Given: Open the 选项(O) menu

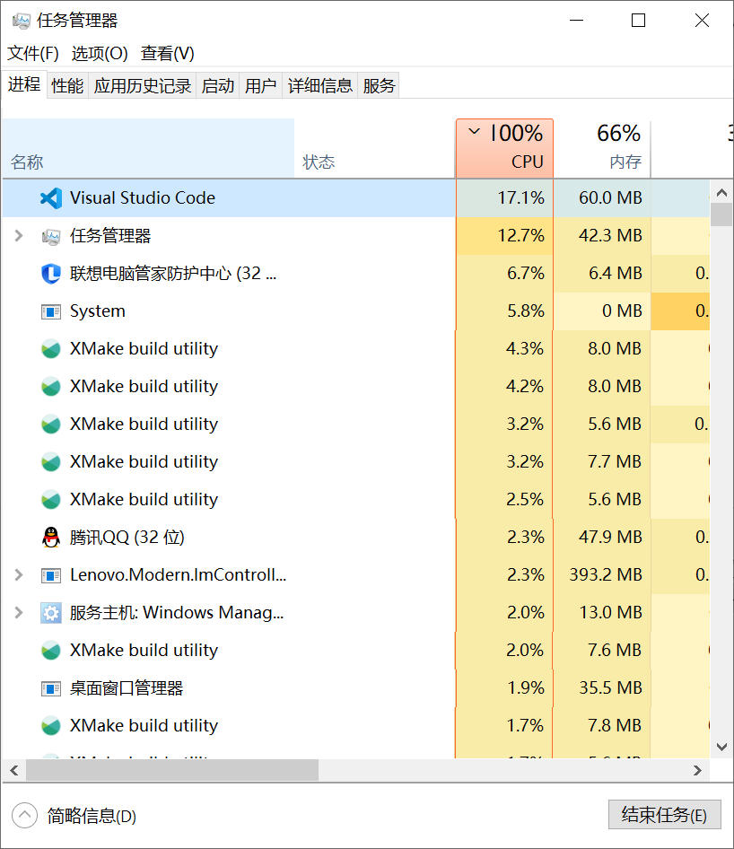Looking at the screenshot, I should 100,54.
